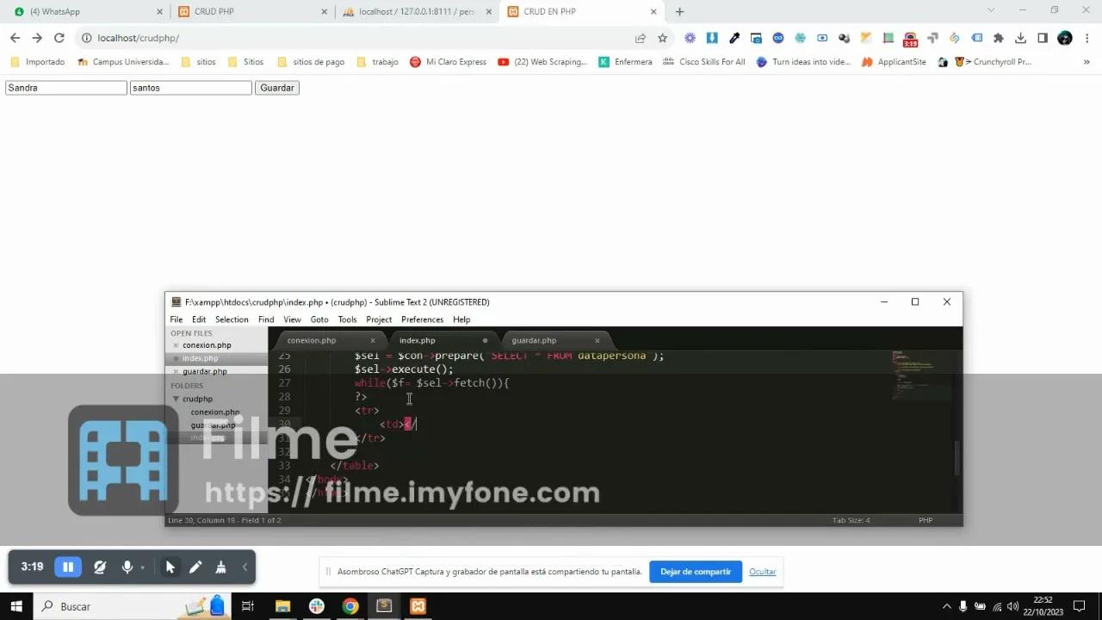This screenshot has height=620, width=1102.
Task: Toggle the microphone in the recording toolbar
Action: 127,567
